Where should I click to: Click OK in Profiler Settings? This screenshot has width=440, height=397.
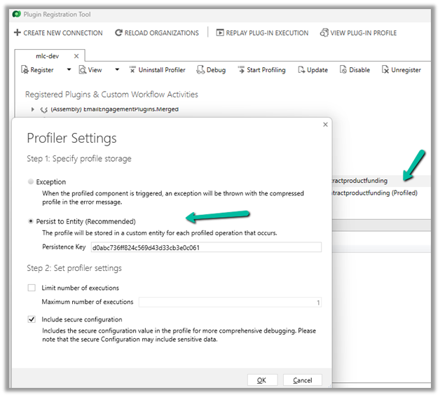pos(261,380)
